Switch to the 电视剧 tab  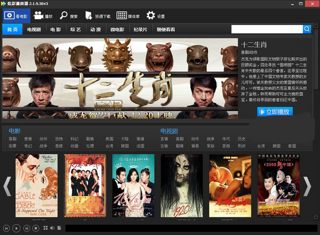(x=34, y=29)
